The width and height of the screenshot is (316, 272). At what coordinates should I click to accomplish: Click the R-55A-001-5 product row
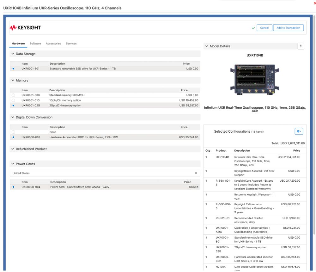point(255,184)
